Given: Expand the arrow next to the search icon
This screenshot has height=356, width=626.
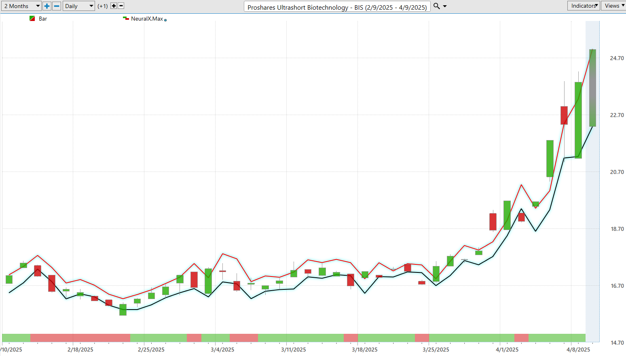Looking at the screenshot, I should 445,6.
